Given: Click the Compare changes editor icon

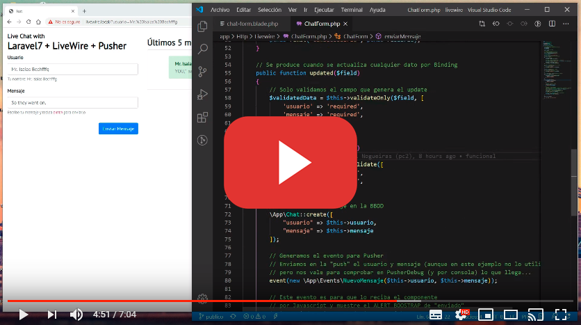Looking at the screenshot, I should (482, 24).
